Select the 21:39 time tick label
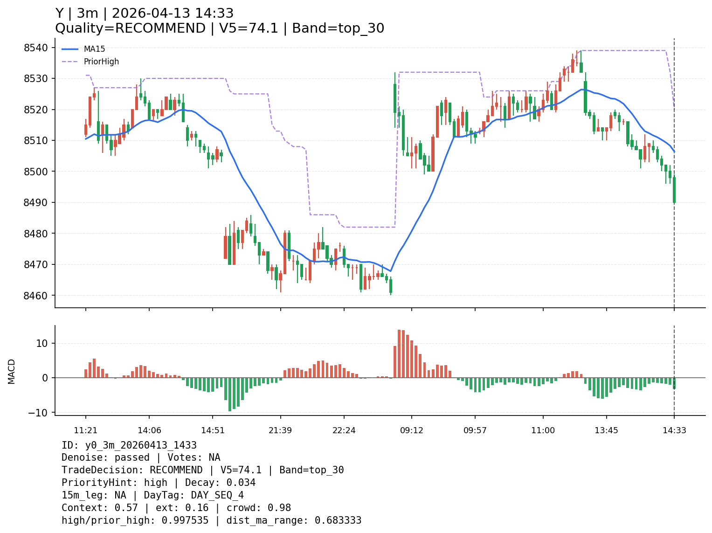This screenshot has height=533, width=712. [x=280, y=430]
